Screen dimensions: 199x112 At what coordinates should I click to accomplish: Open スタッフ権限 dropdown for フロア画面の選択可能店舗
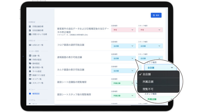pos(151,46)
